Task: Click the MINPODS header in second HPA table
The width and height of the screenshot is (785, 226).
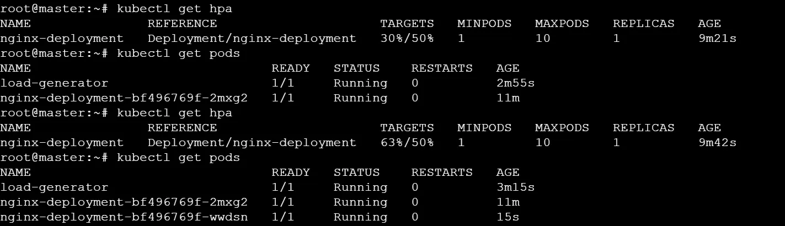Action: (x=484, y=128)
